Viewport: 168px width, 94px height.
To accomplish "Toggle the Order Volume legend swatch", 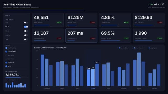I will coord(134,48).
